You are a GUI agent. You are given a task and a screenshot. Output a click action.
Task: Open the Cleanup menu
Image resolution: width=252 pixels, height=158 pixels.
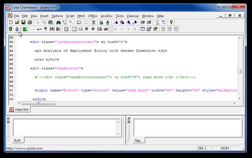coord(132,16)
